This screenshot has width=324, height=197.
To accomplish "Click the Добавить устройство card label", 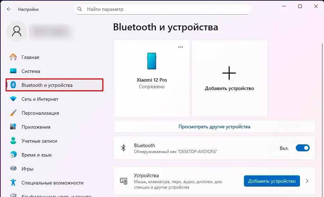I will point(229,88).
